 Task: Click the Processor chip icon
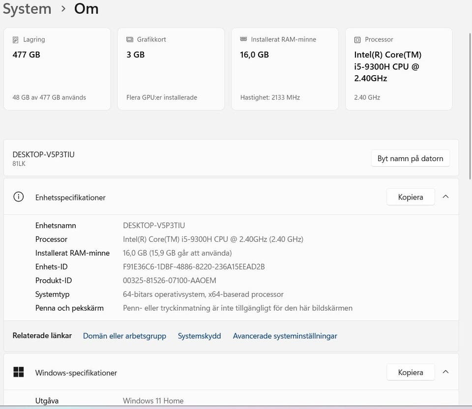click(357, 40)
